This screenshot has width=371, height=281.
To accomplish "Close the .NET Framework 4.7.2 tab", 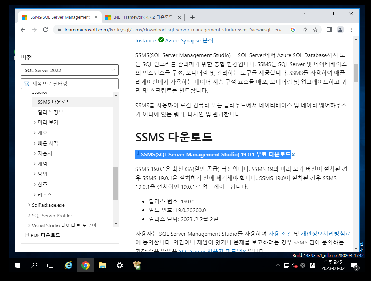I will click(179, 17).
